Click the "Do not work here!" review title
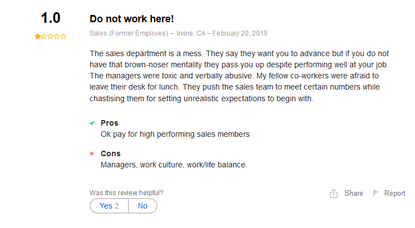Viewport: 415px width, 228px height. click(131, 19)
